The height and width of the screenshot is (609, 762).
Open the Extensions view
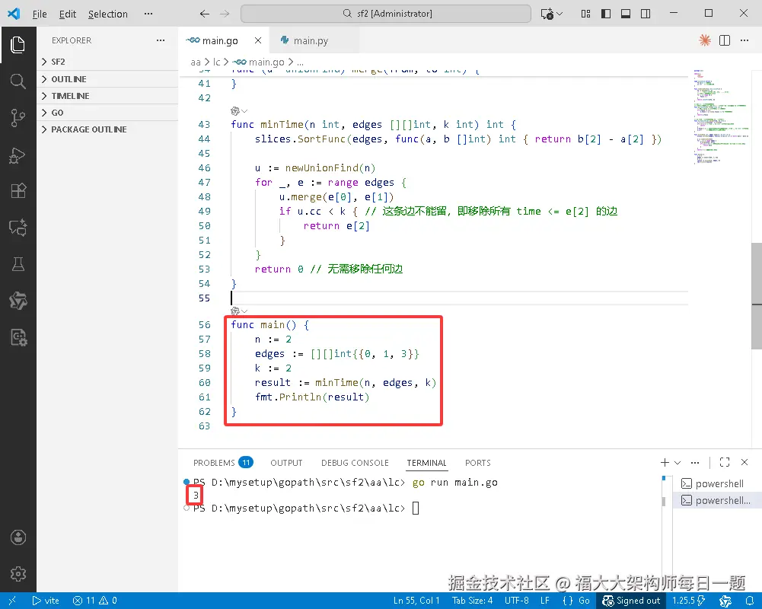pyautogui.click(x=18, y=191)
